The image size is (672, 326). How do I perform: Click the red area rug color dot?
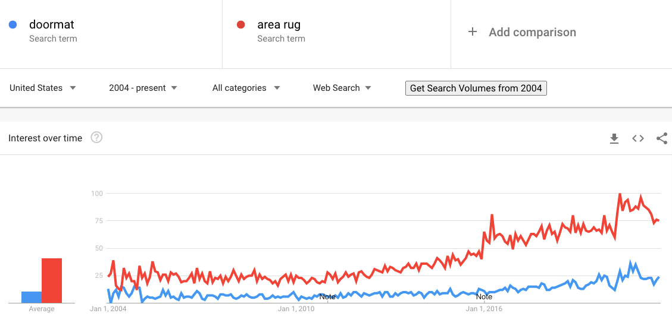(241, 25)
